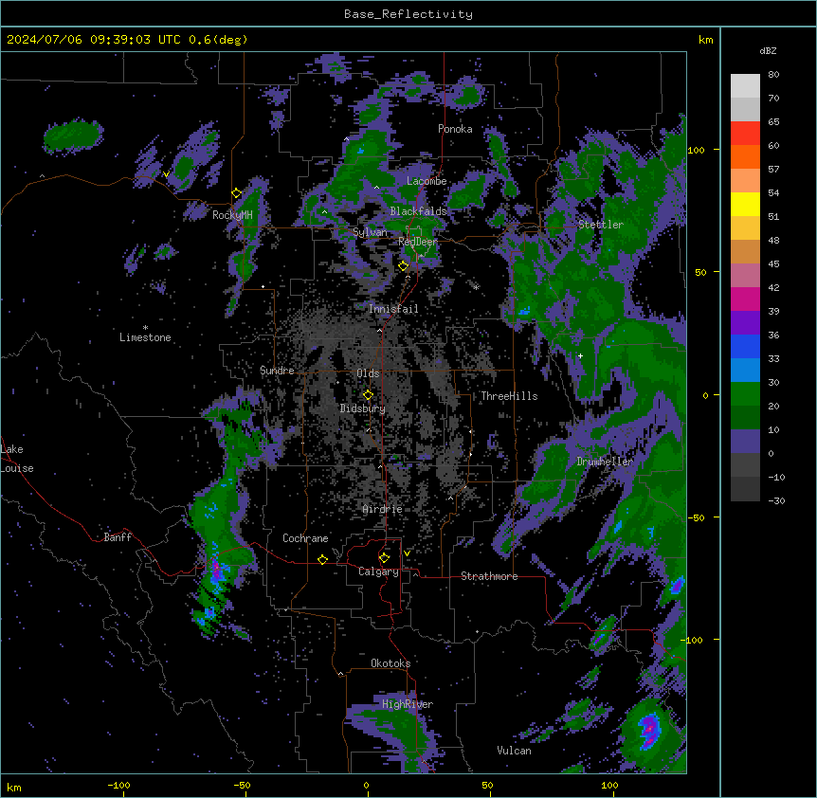The image size is (817, 798).
Task: Select the pale grey 70-80 dBZ swatch
Action: click(745, 86)
